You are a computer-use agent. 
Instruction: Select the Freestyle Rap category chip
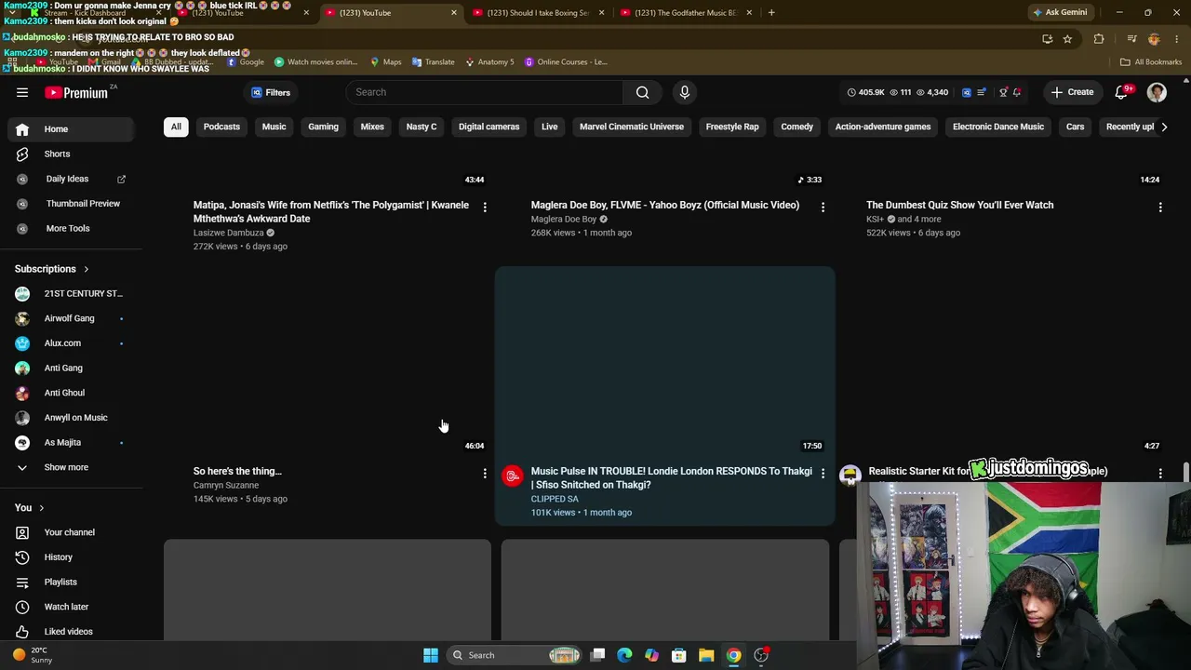(732, 127)
